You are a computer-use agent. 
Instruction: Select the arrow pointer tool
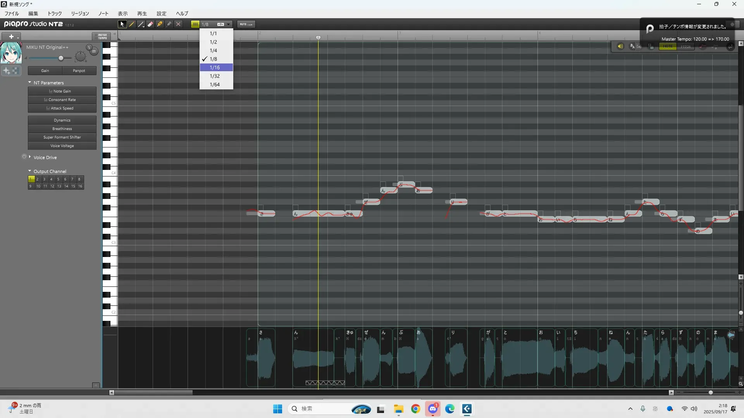click(122, 24)
